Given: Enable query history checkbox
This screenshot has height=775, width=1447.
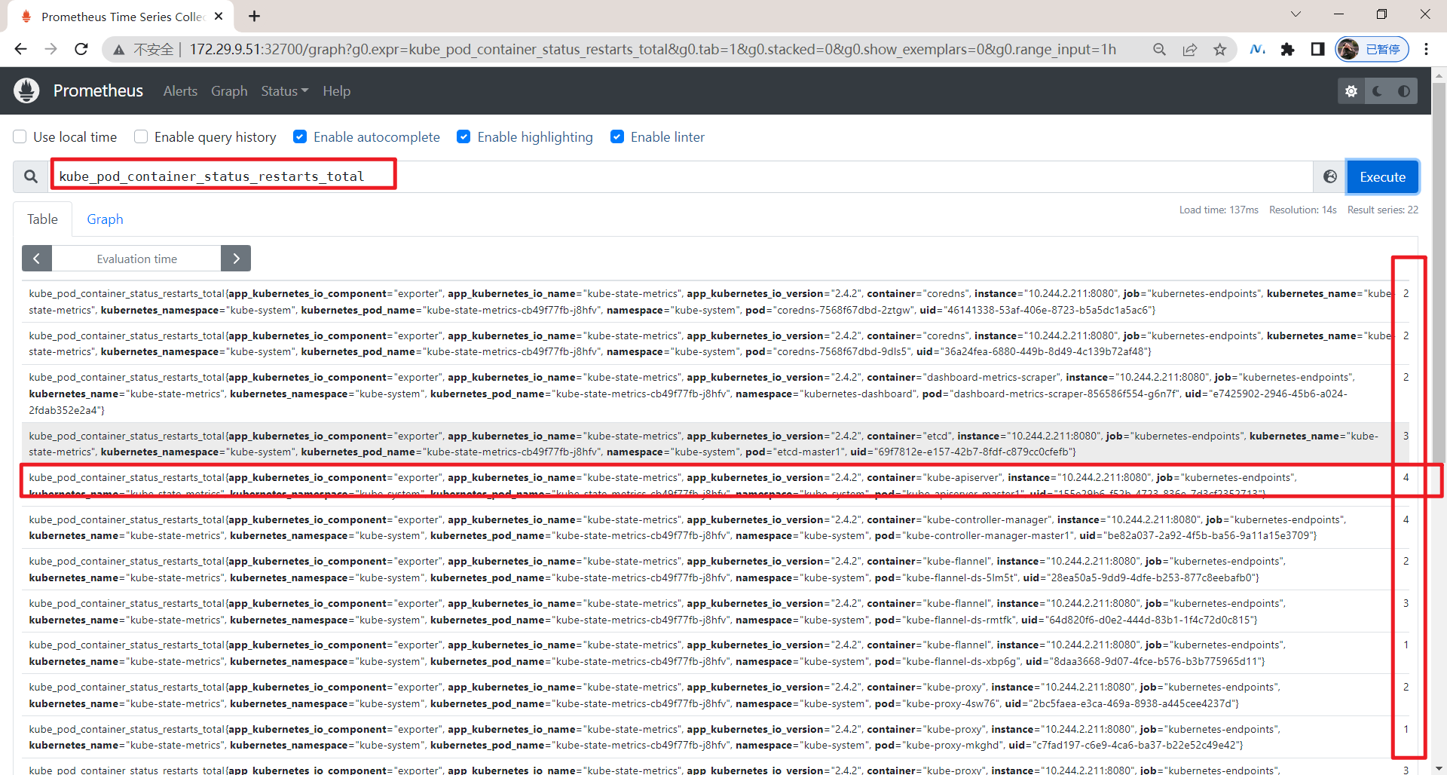Looking at the screenshot, I should pyautogui.click(x=141, y=136).
